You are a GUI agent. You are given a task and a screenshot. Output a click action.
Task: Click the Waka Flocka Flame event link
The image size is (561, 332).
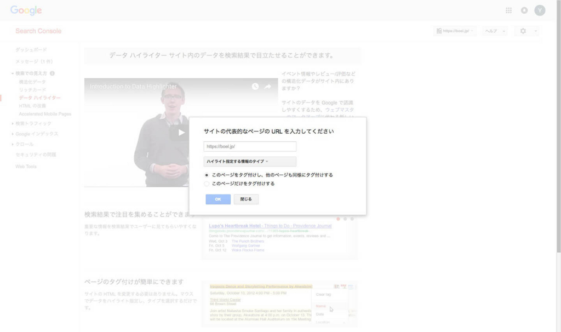point(248,250)
